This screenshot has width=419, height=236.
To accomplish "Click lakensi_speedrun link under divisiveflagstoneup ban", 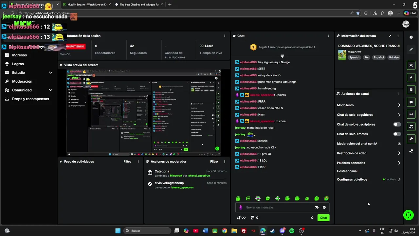I will click(x=182, y=187).
